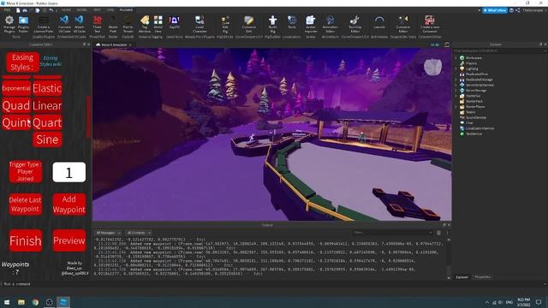The width and height of the screenshot is (548, 308).
Task: Open the GapFill plugin
Action: 174,23
